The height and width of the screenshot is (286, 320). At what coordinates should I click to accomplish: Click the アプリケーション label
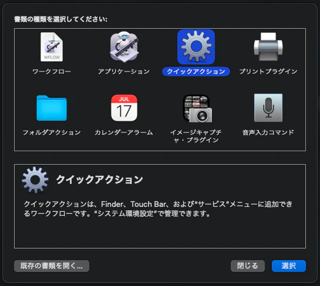pos(124,71)
